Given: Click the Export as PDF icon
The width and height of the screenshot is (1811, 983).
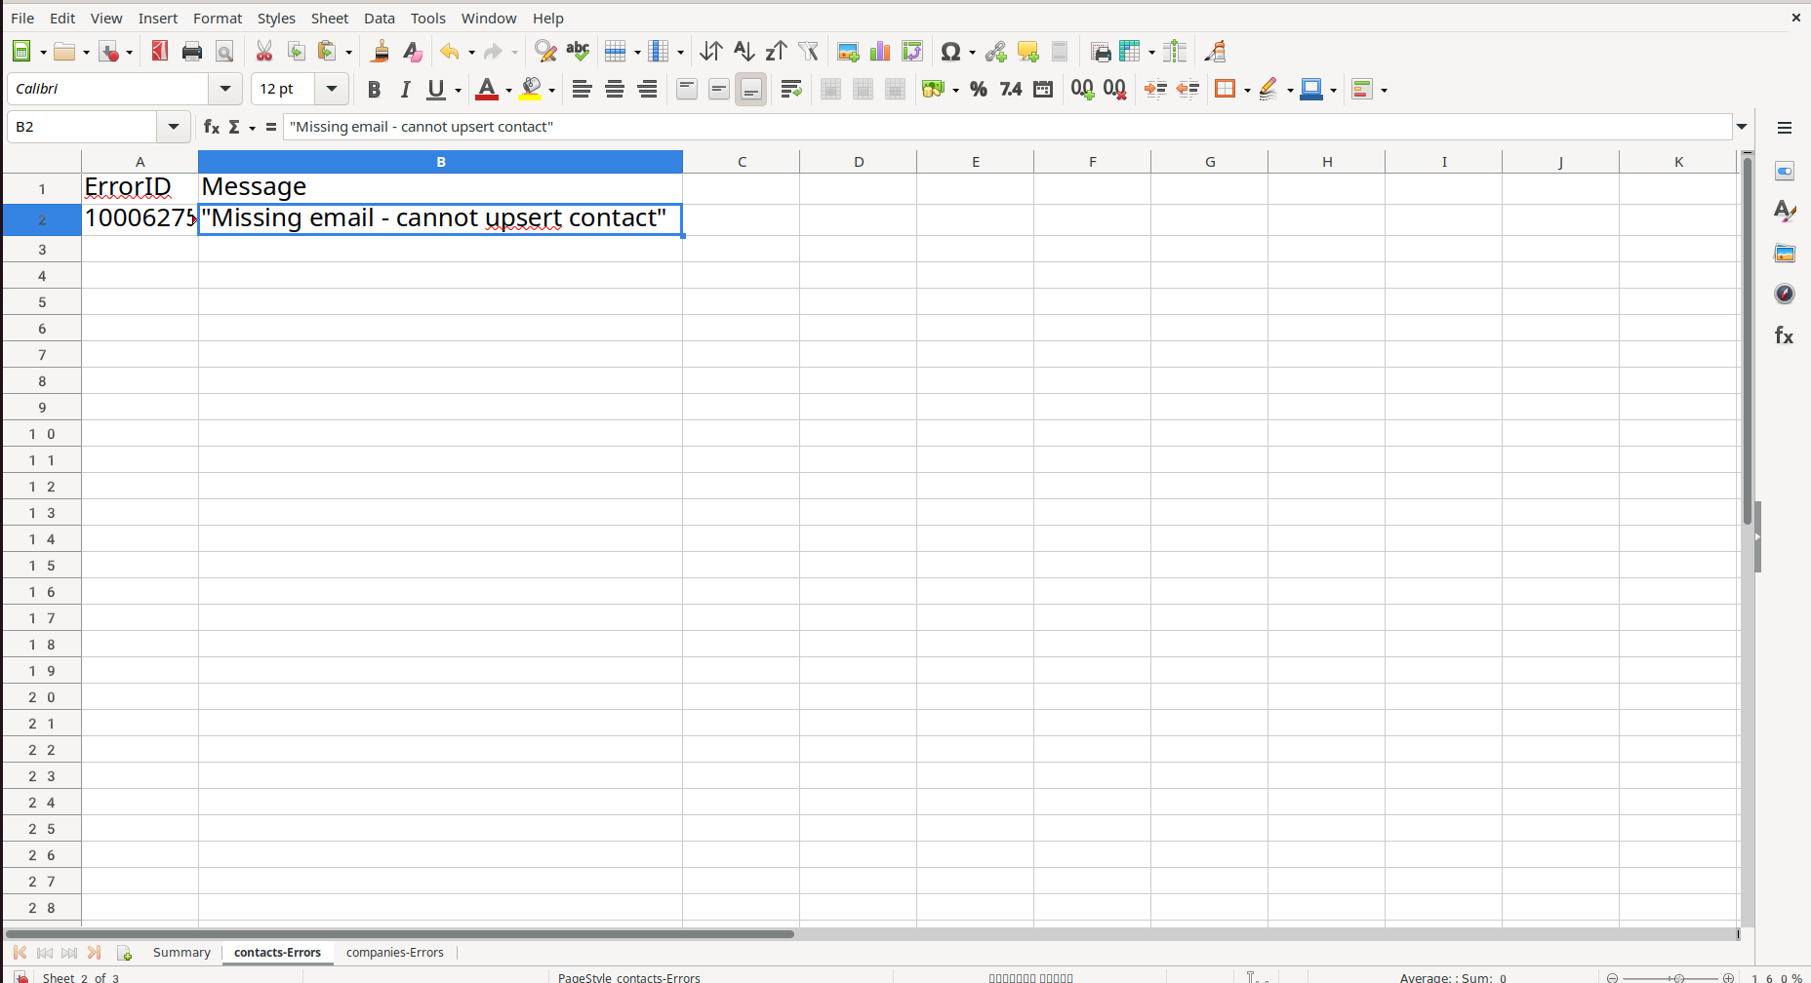Looking at the screenshot, I should (x=160, y=52).
